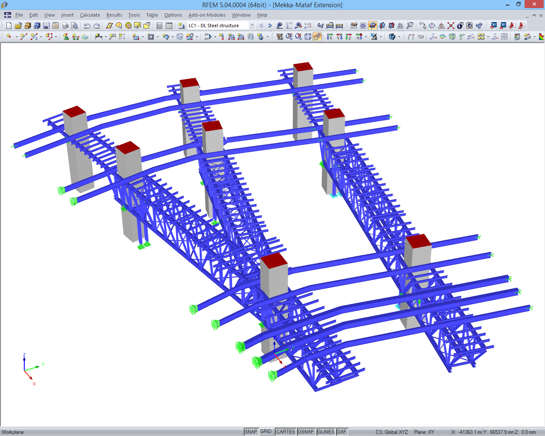This screenshot has height=436, width=545.
Task: Click the New Line tool icon
Action: point(23,37)
